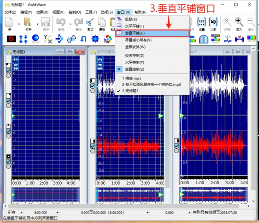Click the blue four-point star effect icon
The image size is (259, 223).
pos(95,39)
